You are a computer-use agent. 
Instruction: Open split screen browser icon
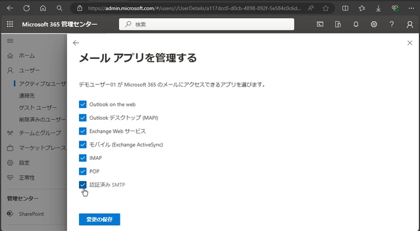pos(345,8)
